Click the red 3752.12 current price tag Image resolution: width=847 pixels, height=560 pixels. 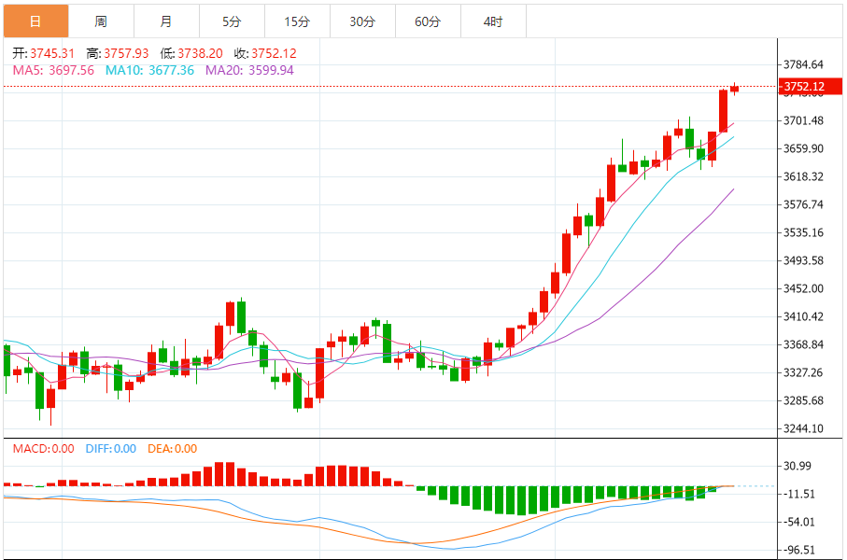pos(804,87)
